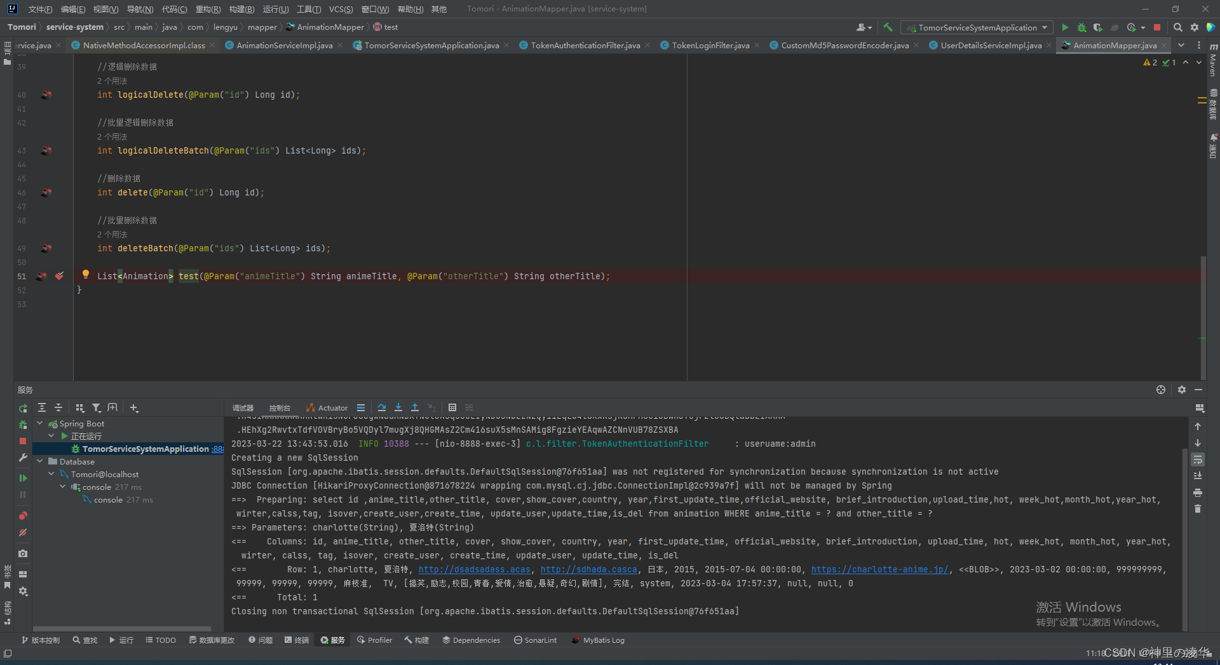Toggle the structure (结构) side stripe
1220x665 pixels.
pos(7,613)
